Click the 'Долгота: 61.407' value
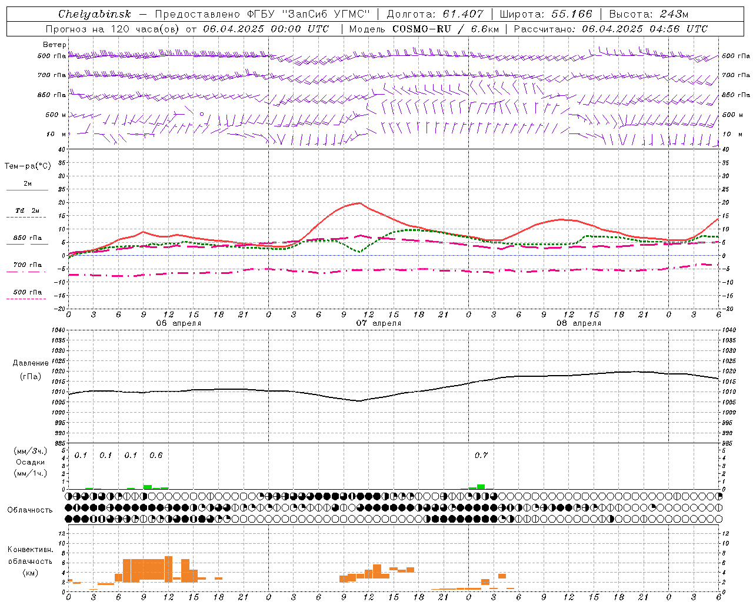Image resolution: width=753 pixels, height=602 pixels. 435,14
